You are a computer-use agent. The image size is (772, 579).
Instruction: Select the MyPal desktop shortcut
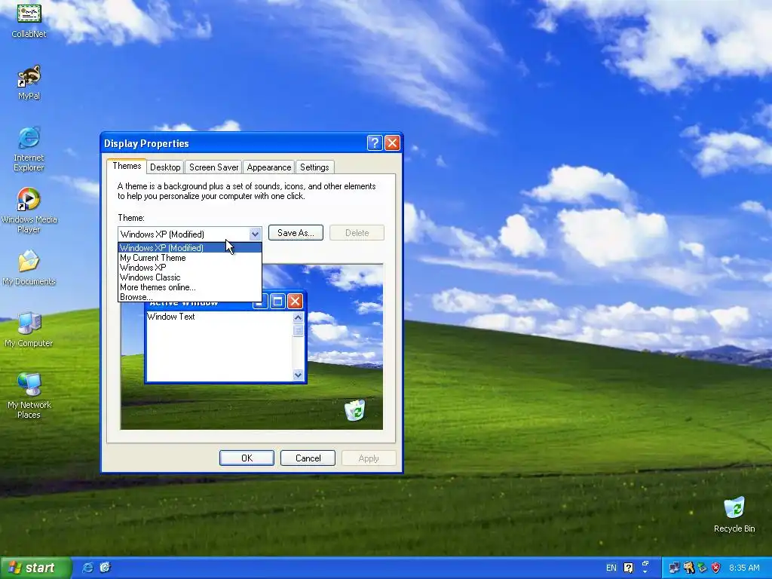coord(29,82)
